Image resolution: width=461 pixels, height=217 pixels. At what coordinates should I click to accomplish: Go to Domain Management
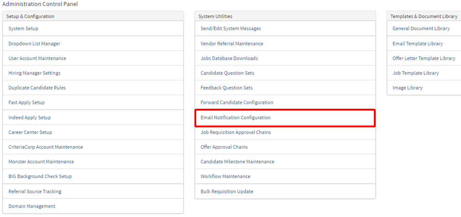coord(32,206)
